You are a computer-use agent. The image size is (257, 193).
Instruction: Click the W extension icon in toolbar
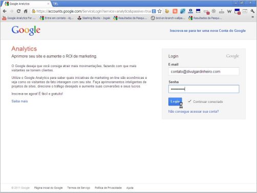click(229, 11)
